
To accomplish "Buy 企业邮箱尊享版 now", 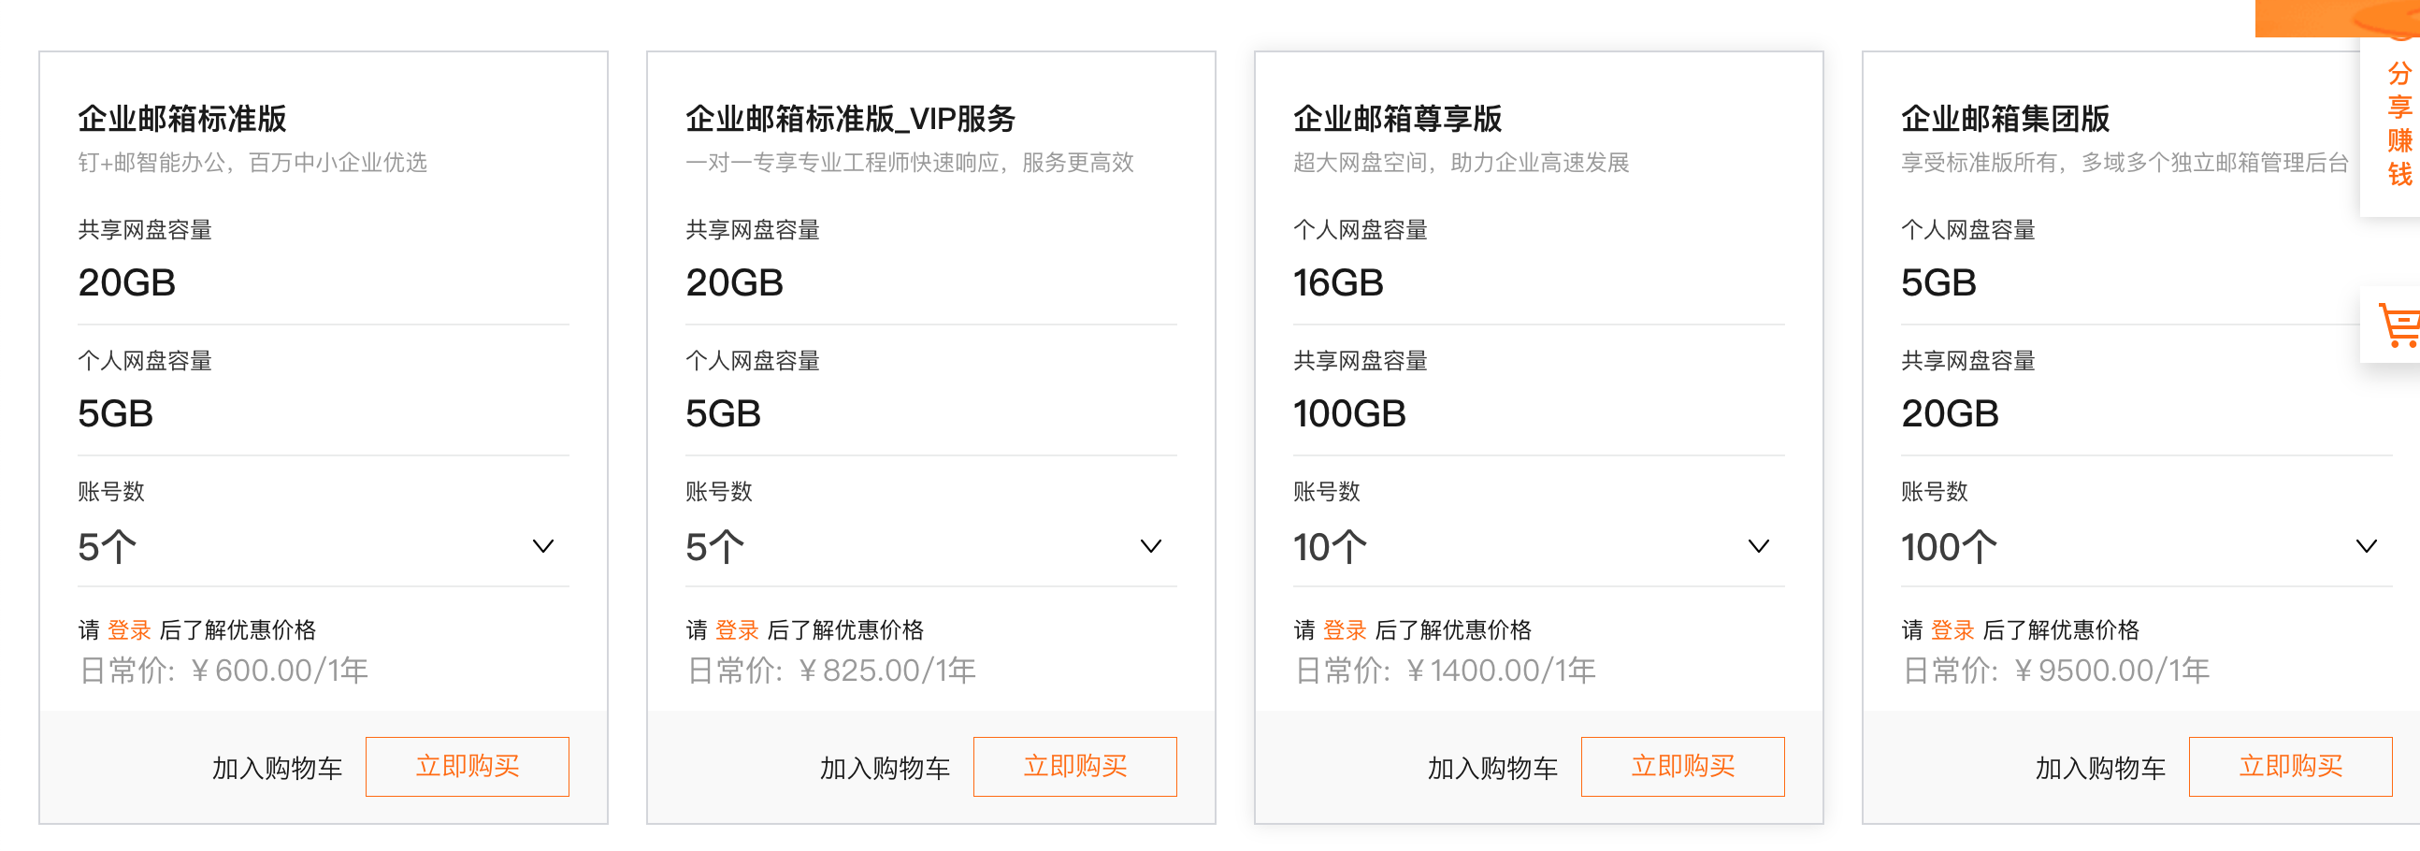I will (x=1682, y=767).
